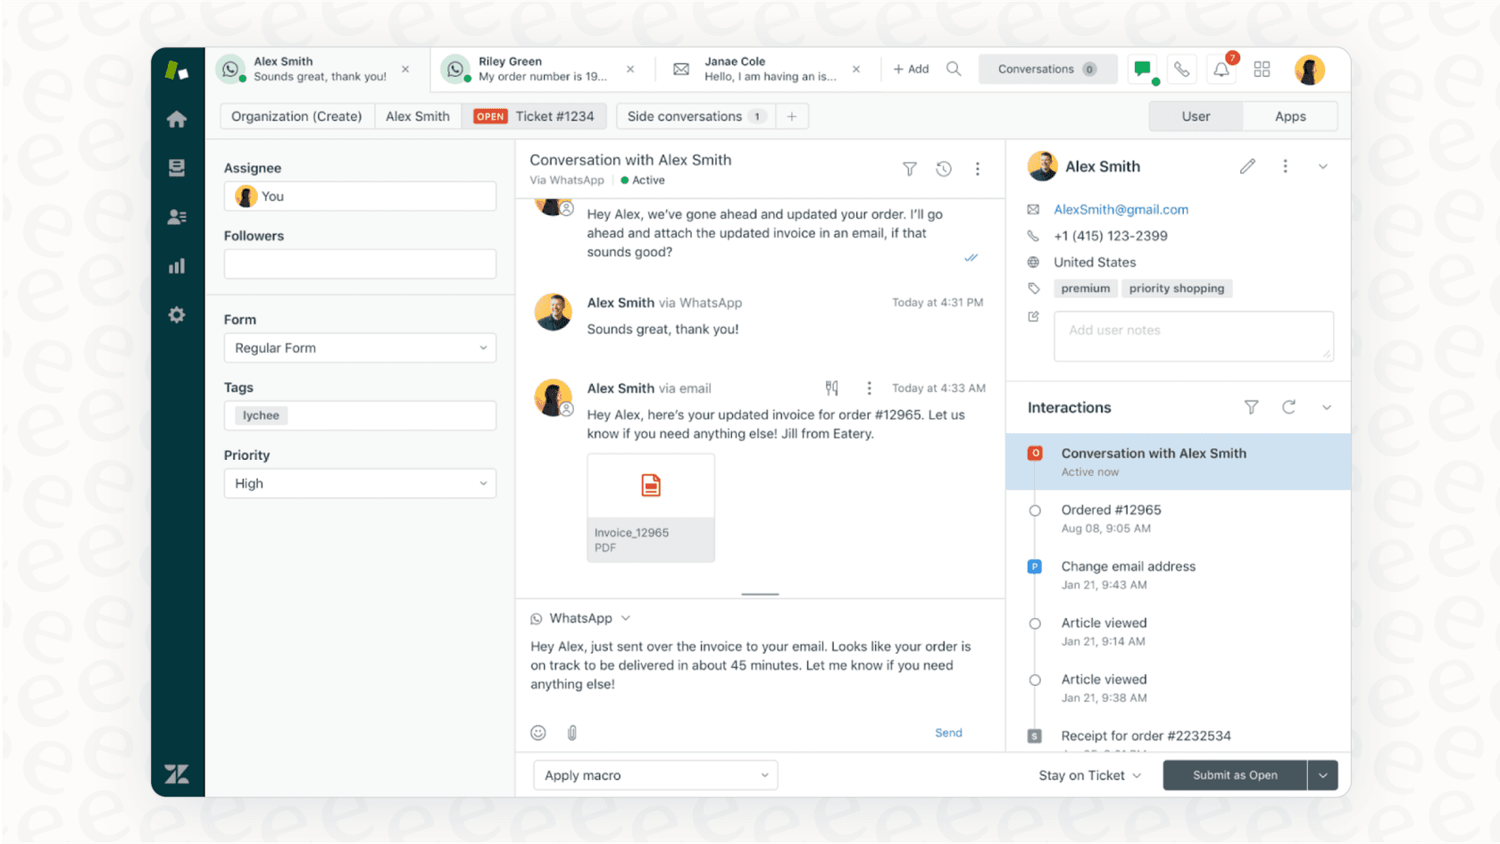Open the Regular Form dropdown

pyautogui.click(x=360, y=347)
